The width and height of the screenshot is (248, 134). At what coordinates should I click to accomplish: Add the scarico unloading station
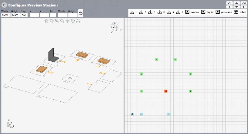[x=192, y=12]
